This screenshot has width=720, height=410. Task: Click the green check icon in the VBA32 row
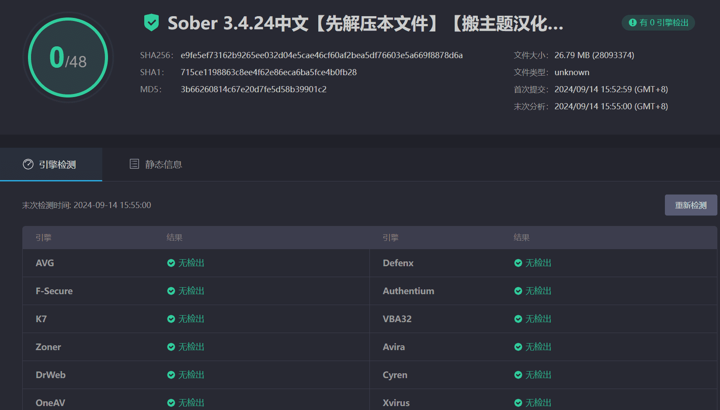(x=518, y=319)
